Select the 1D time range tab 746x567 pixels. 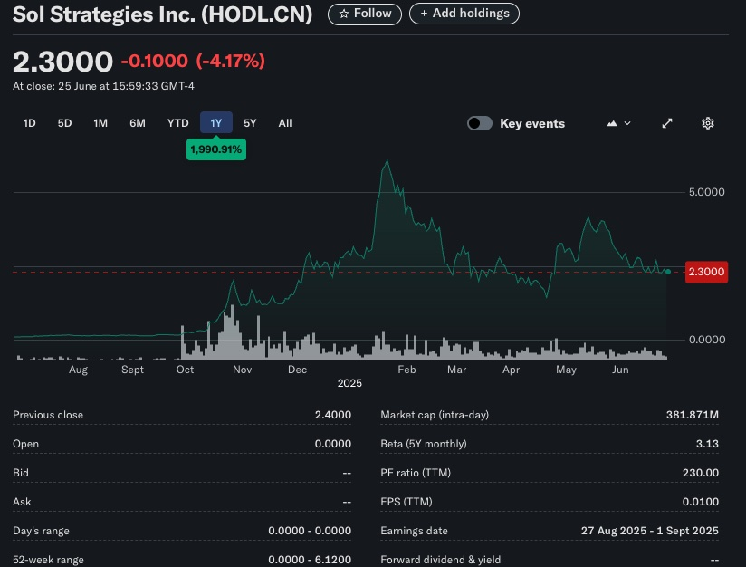(x=30, y=123)
